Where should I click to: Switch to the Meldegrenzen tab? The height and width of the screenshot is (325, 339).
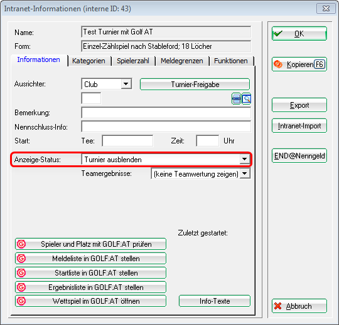tap(182, 61)
